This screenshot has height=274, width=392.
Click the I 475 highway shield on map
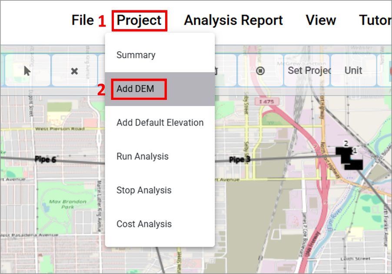click(267, 102)
